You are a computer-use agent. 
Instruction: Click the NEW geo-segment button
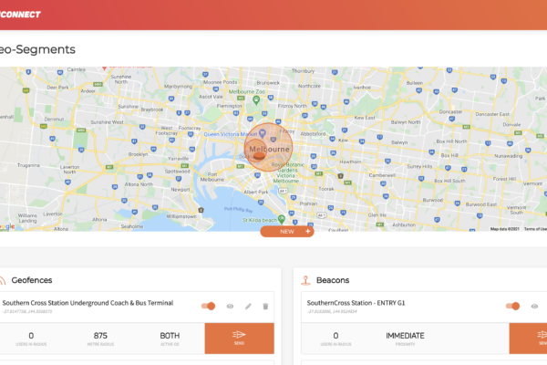point(287,231)
